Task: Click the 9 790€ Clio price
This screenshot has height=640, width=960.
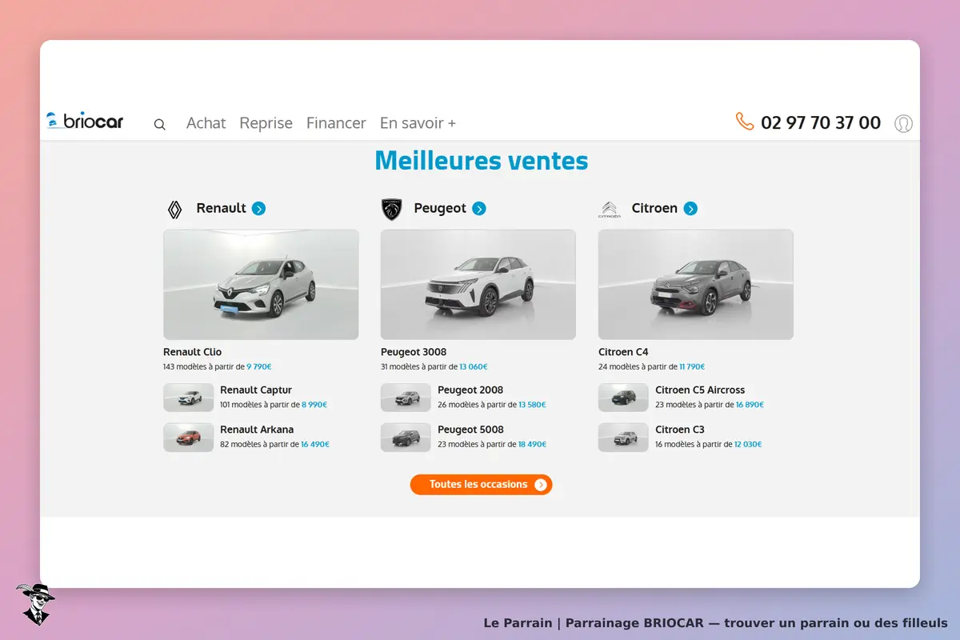Action: 259,367
